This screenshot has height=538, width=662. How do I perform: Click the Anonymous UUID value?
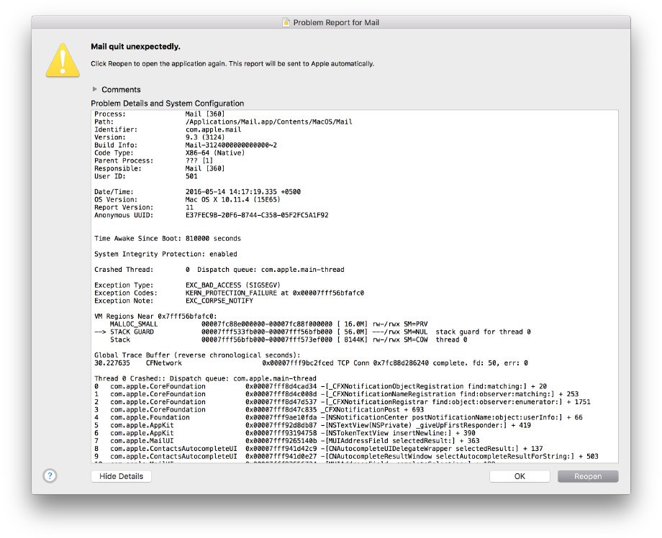pyautogui.click(x=257, y=215)
